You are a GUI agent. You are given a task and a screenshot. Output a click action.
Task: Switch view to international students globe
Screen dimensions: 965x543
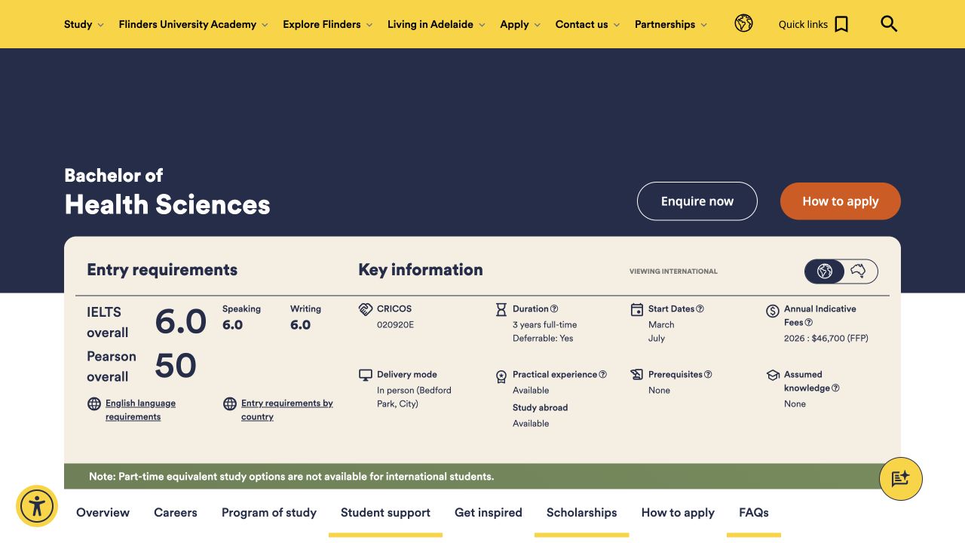(825, 271)
